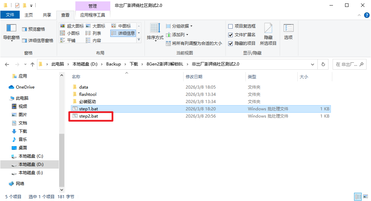Click navigation pane scrollbar down arrow
This screenshot has width=371, height=201.
[62, 190]
